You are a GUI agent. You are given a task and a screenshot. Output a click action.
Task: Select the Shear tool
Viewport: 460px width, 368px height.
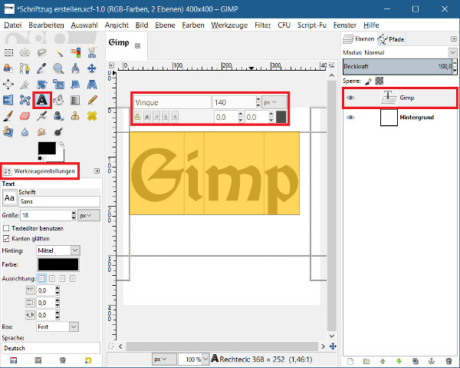pos(76,85)
